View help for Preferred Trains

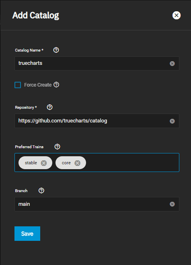pyautogui.click(x=58, y=147)
